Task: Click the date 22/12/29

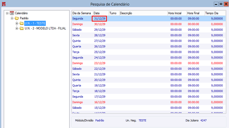Action: point(100,69)
